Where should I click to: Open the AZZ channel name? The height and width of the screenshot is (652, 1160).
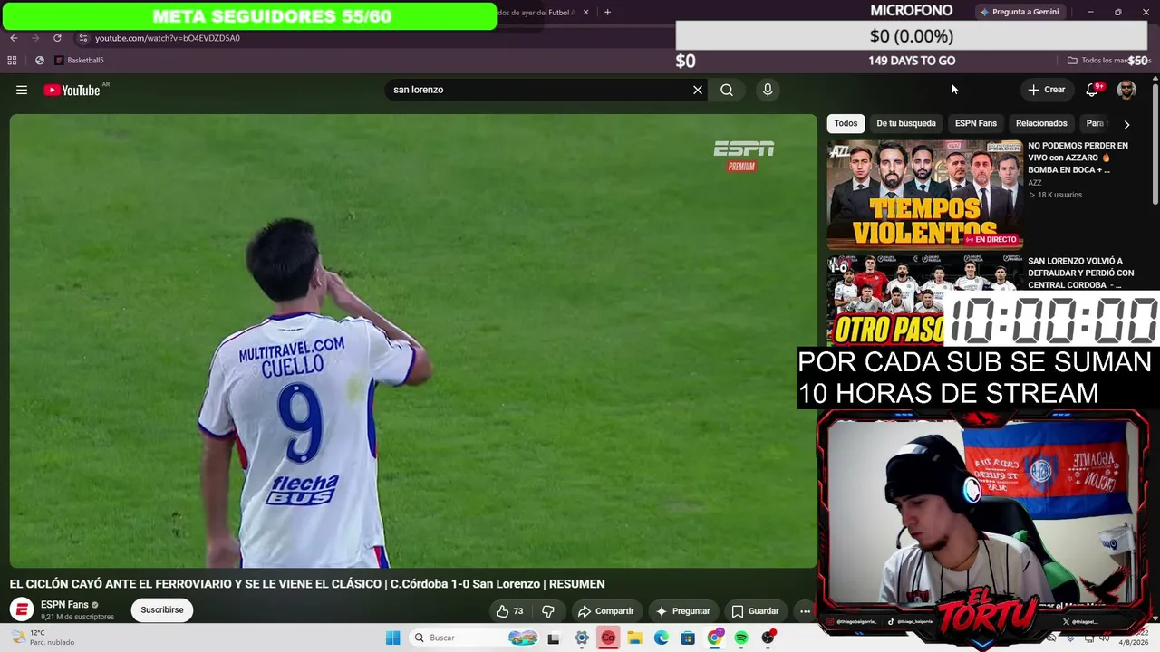pyautogui.click(x=1035, y=183)
